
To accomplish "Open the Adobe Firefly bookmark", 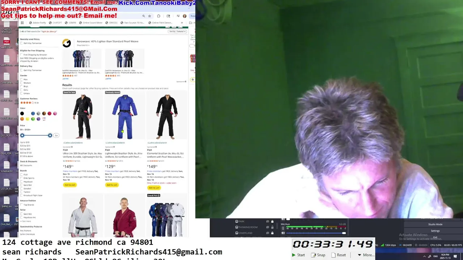I will click(x=38, y=23).
